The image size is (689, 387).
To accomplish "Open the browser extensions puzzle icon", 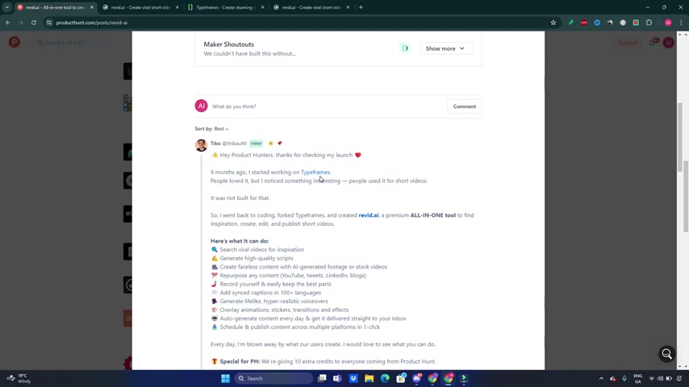I will point(649,23).
